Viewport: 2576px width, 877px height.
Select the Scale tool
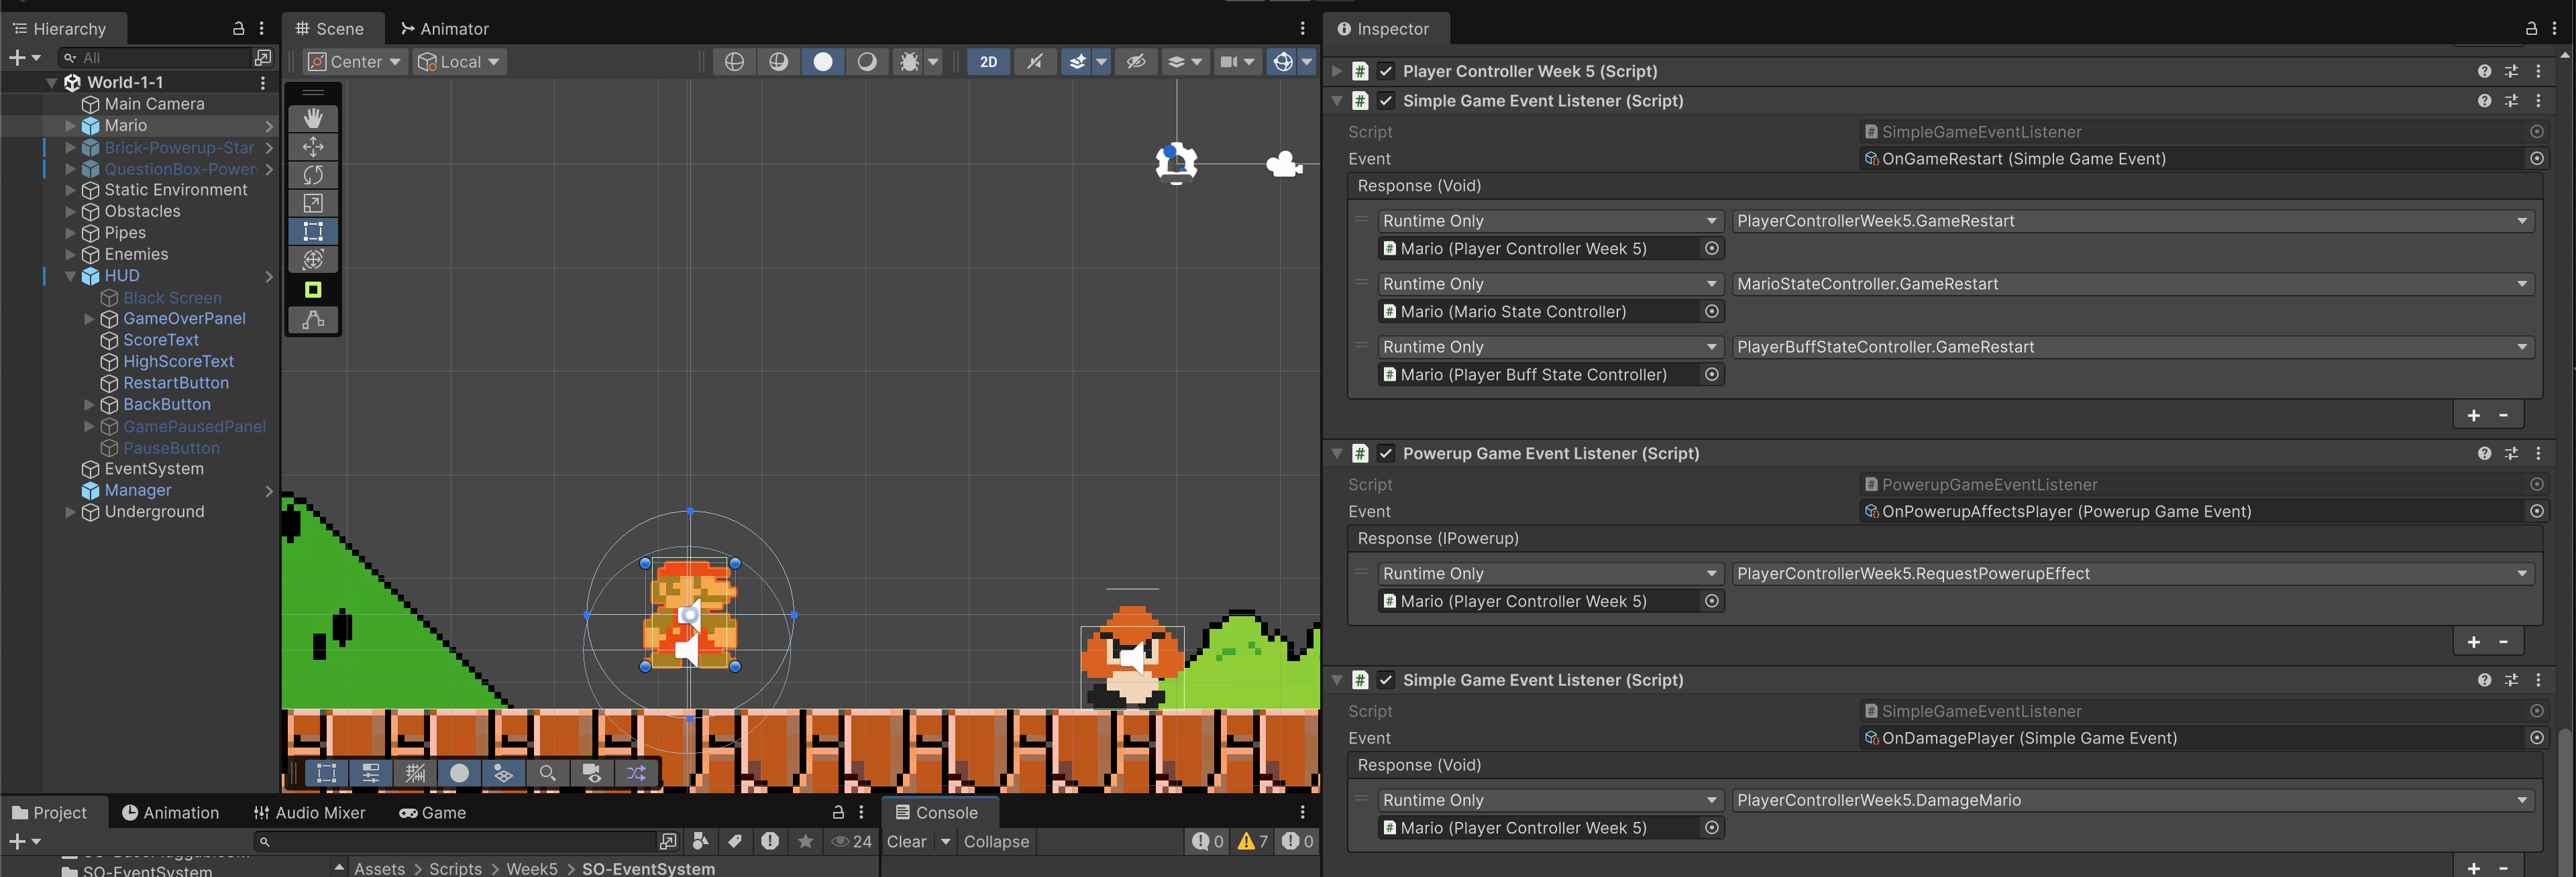(x=313, y=203)
